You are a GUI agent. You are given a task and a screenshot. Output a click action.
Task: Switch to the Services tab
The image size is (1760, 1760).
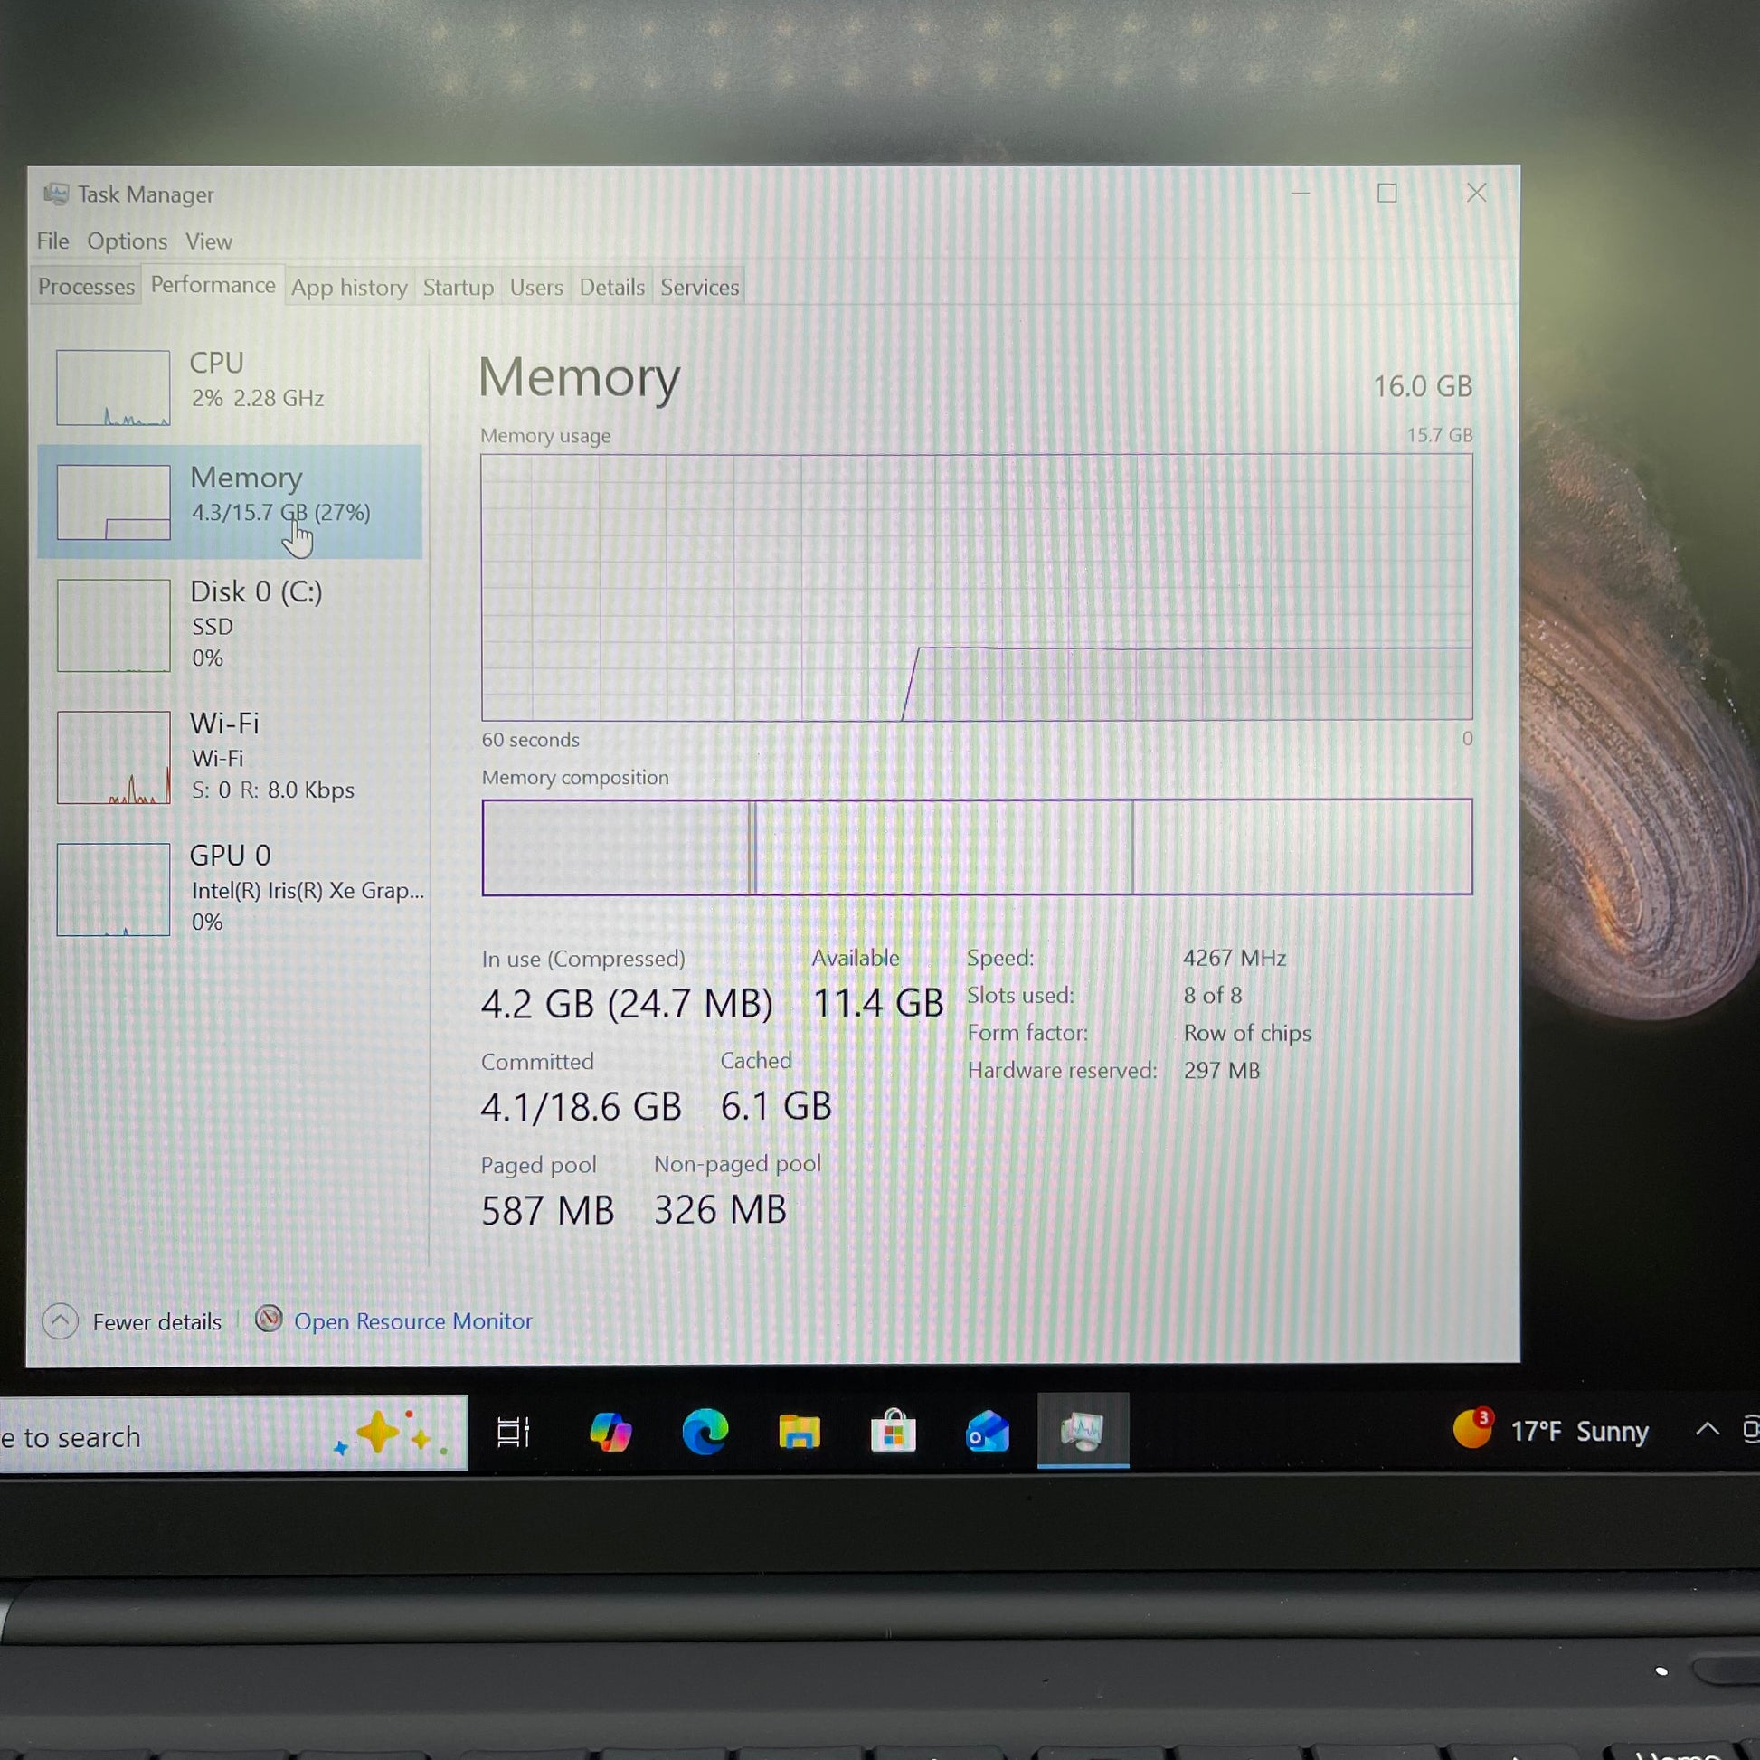(x=699, y=288)
